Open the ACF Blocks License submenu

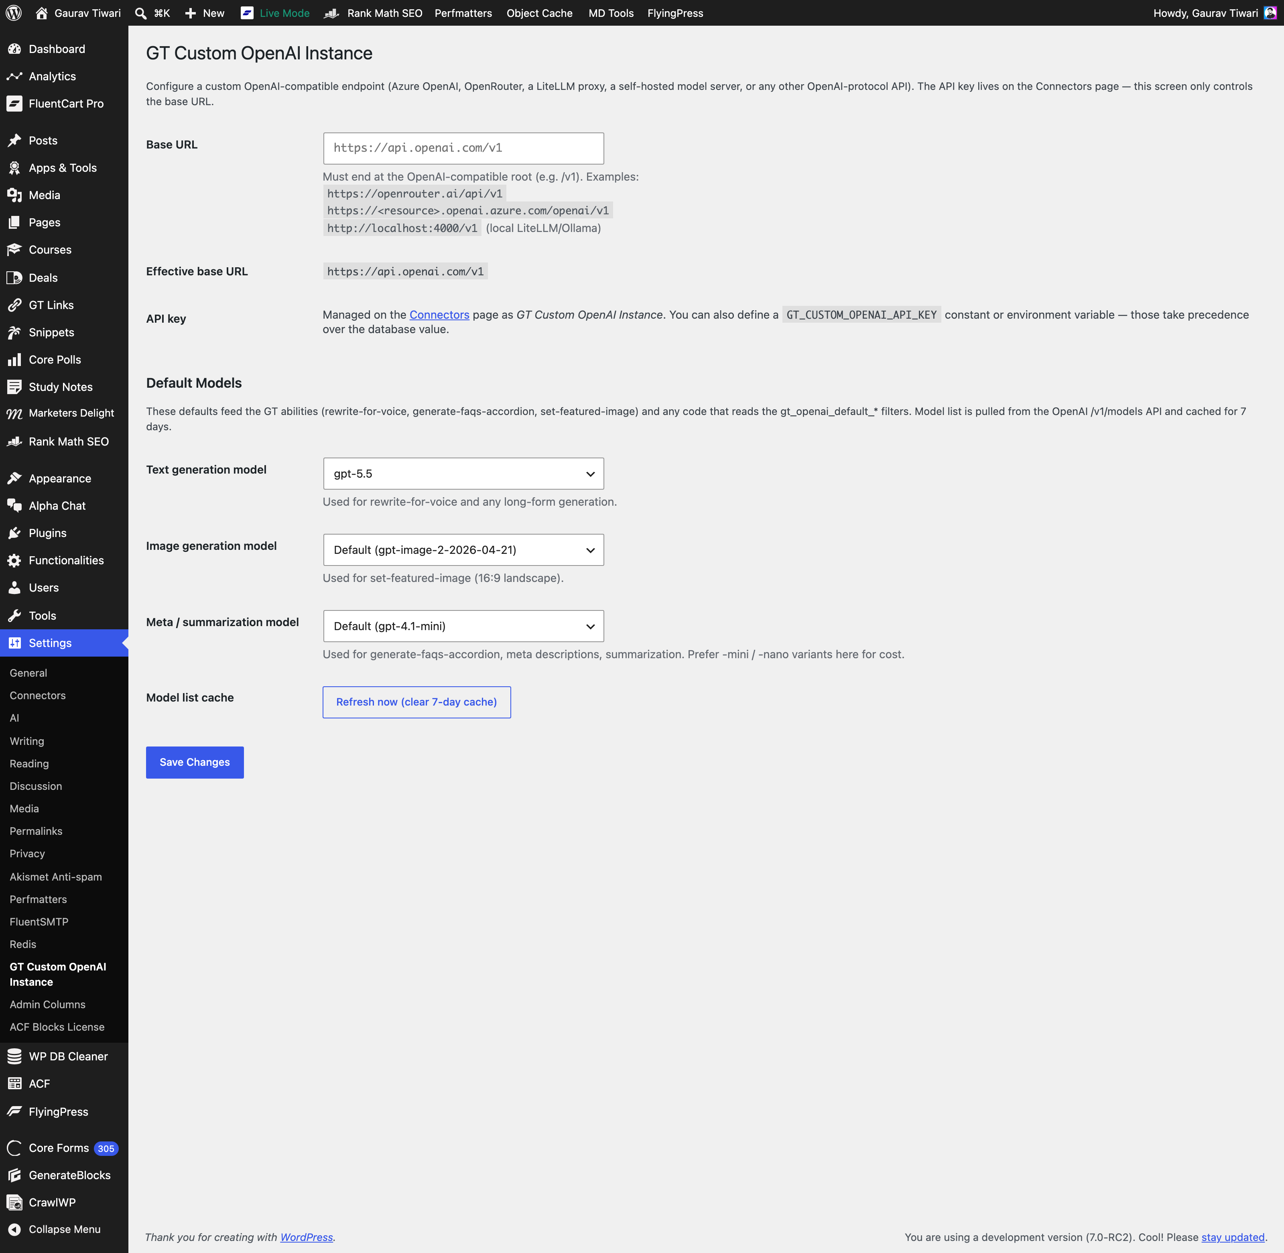tap(57, 1027)
